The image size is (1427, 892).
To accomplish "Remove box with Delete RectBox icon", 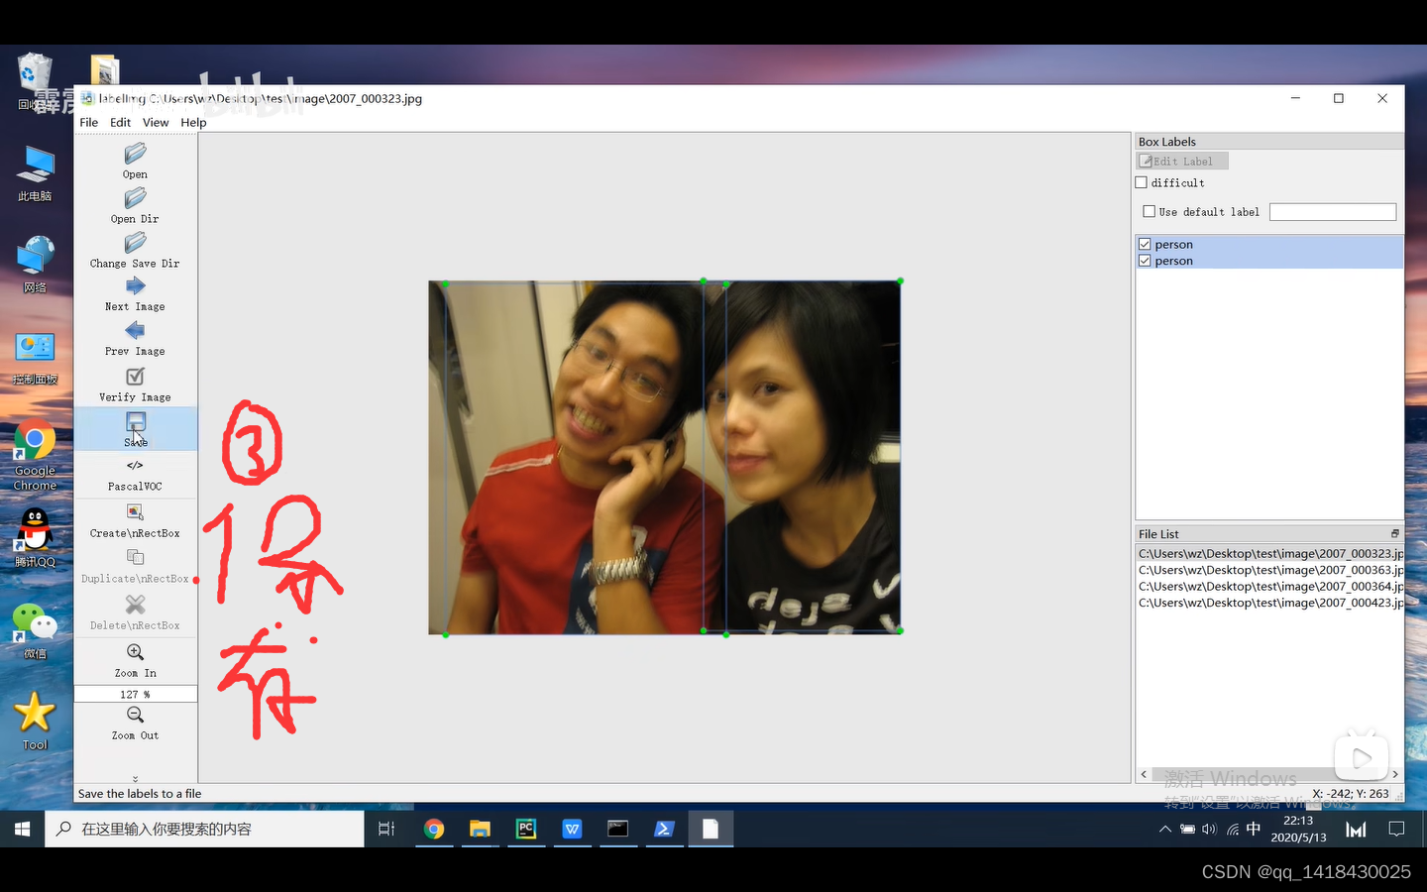I will [135, 605].
